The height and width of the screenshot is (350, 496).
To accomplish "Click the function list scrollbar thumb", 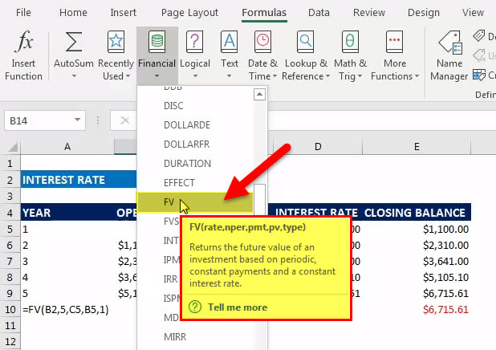I will tap(260, 200).
